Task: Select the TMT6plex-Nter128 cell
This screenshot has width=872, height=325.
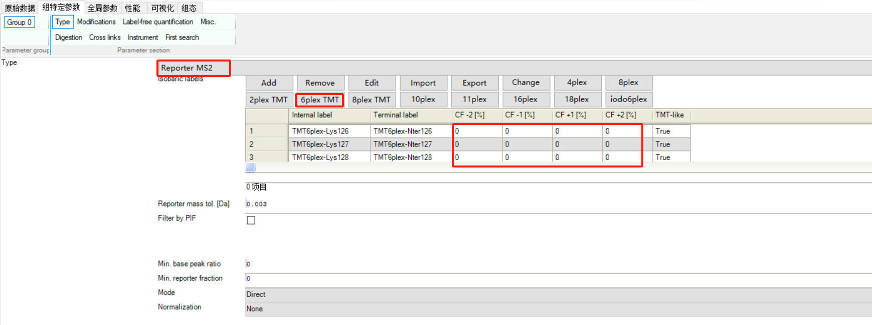Action: pos(411,157)
